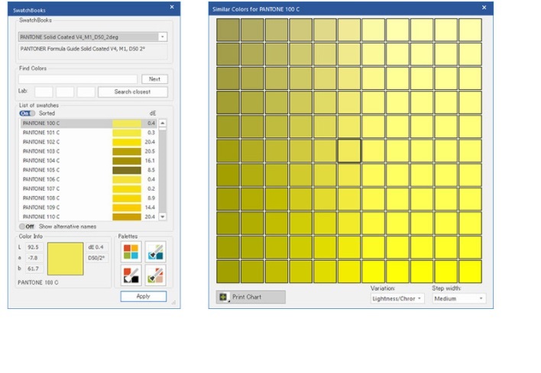Click the blue-teal brush palette icon
Image resolution: width=541 pixels, height=373 pixels.
(155, 252)
